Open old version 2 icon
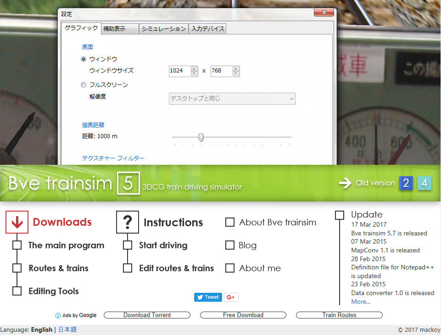Viewport: 441px width, 335px height. (x=406, y=183)
